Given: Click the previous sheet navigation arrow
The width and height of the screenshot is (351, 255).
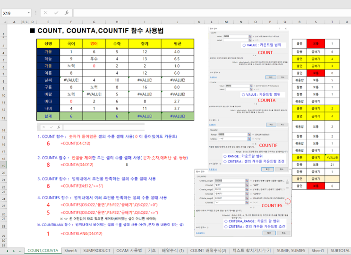Looking at the screenshot, I should tap(7, 251).
